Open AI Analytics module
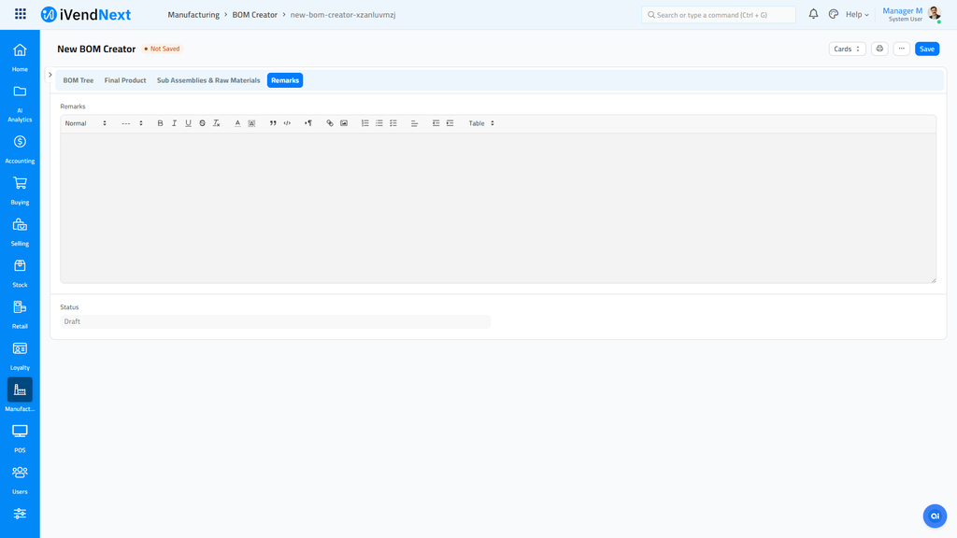 pyautogui.click(x=20, y=104)
